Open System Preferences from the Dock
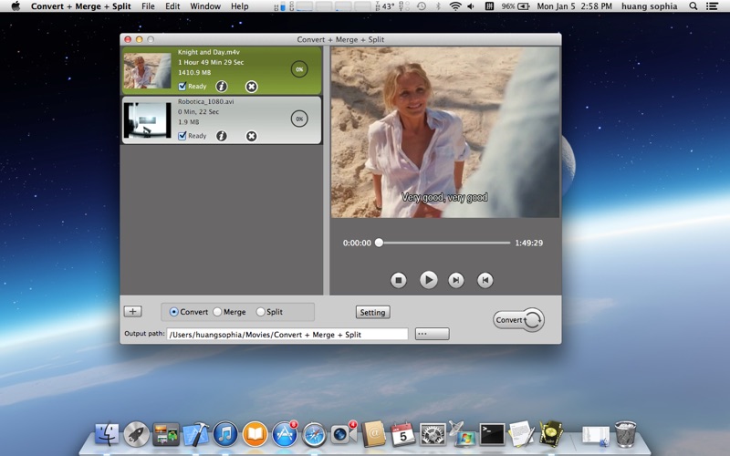The height and width of the screenshot is (456, 730). pyautogui.click(x=433, y=434)
